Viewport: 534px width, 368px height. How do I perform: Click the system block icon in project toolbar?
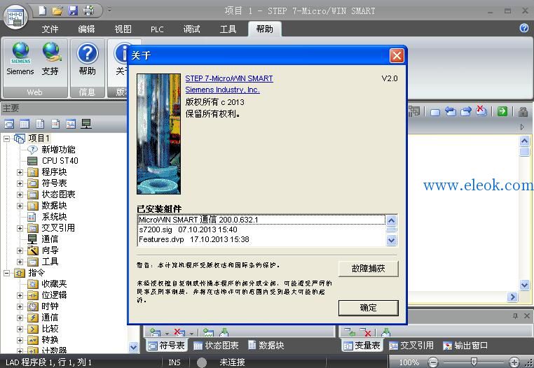55,124
